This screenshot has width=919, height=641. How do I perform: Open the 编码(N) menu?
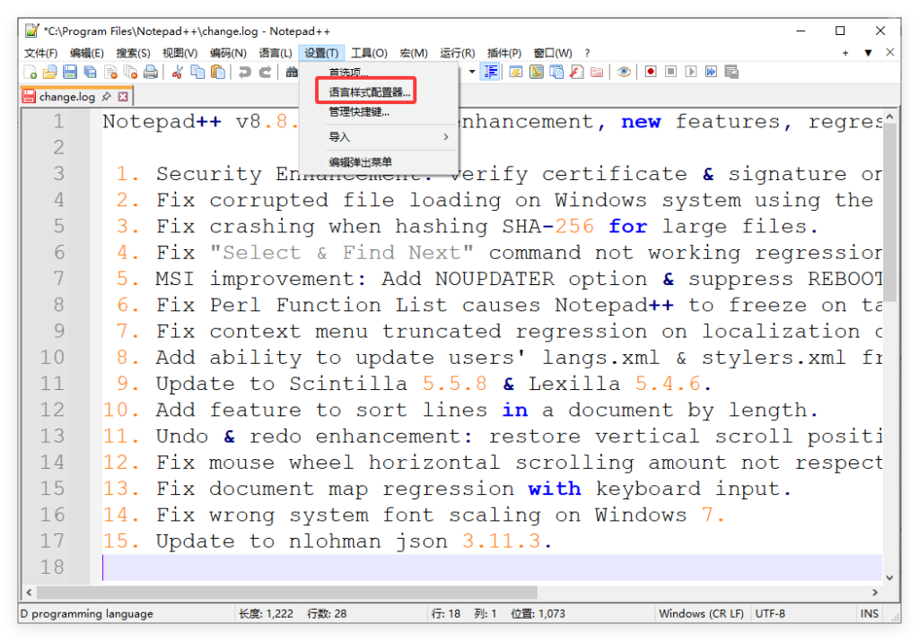pos(228,53)
